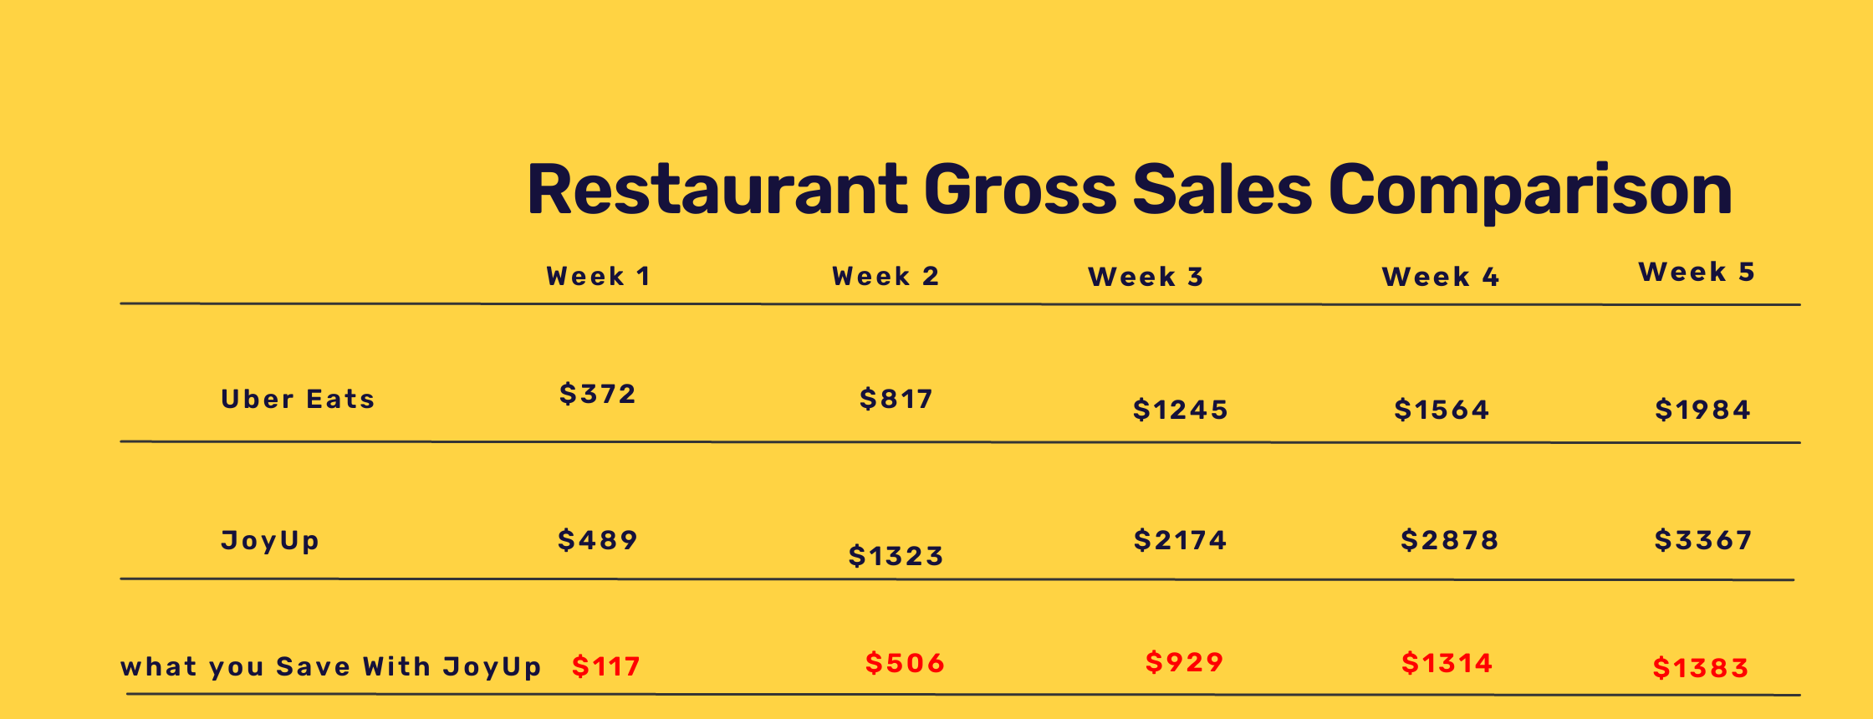Select the Week 2 column header
1873x719 pixels.
point(885,276)
